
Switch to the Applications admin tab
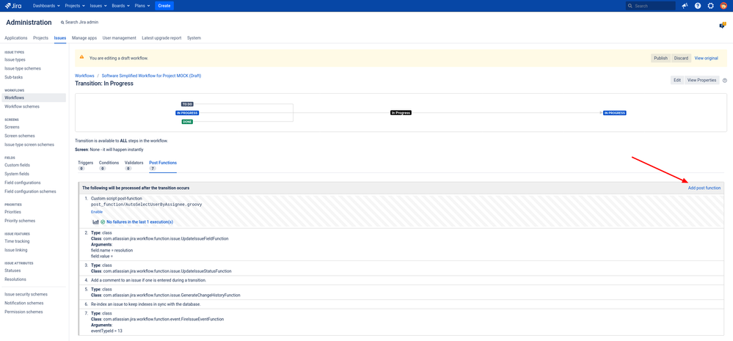click(16, 38)
